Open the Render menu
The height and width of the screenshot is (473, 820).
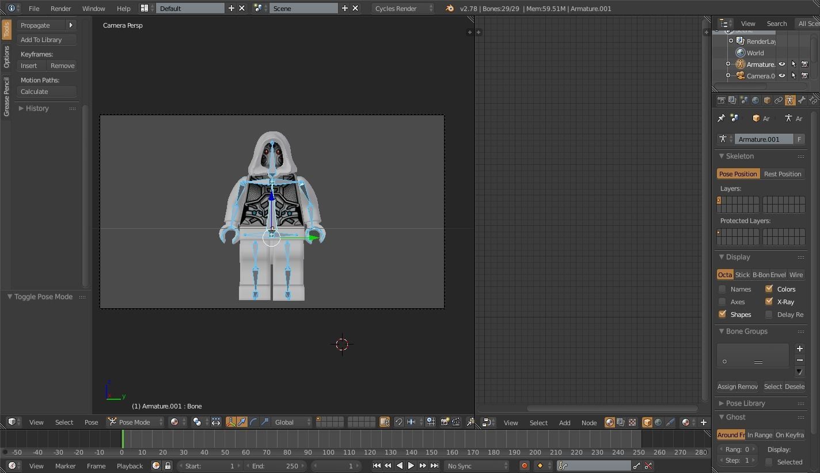(60, 9)
